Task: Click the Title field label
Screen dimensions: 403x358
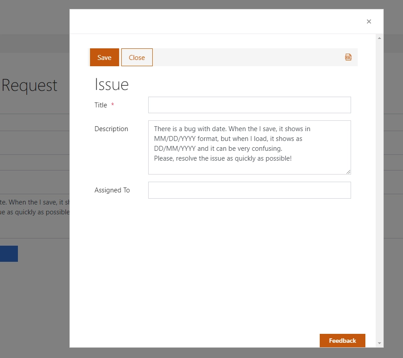Action: [x=100, y=105]
